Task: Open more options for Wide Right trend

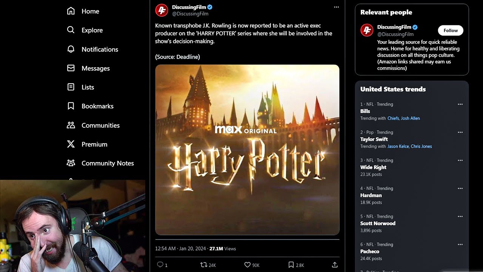Action: (x=460, y=160)
